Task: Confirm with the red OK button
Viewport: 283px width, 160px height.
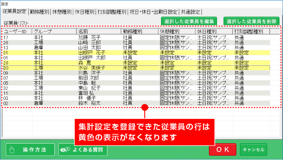Action: click(222, 149)
